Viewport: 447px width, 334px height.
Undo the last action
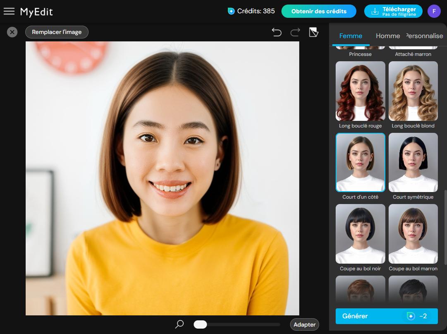click(277, 32)
